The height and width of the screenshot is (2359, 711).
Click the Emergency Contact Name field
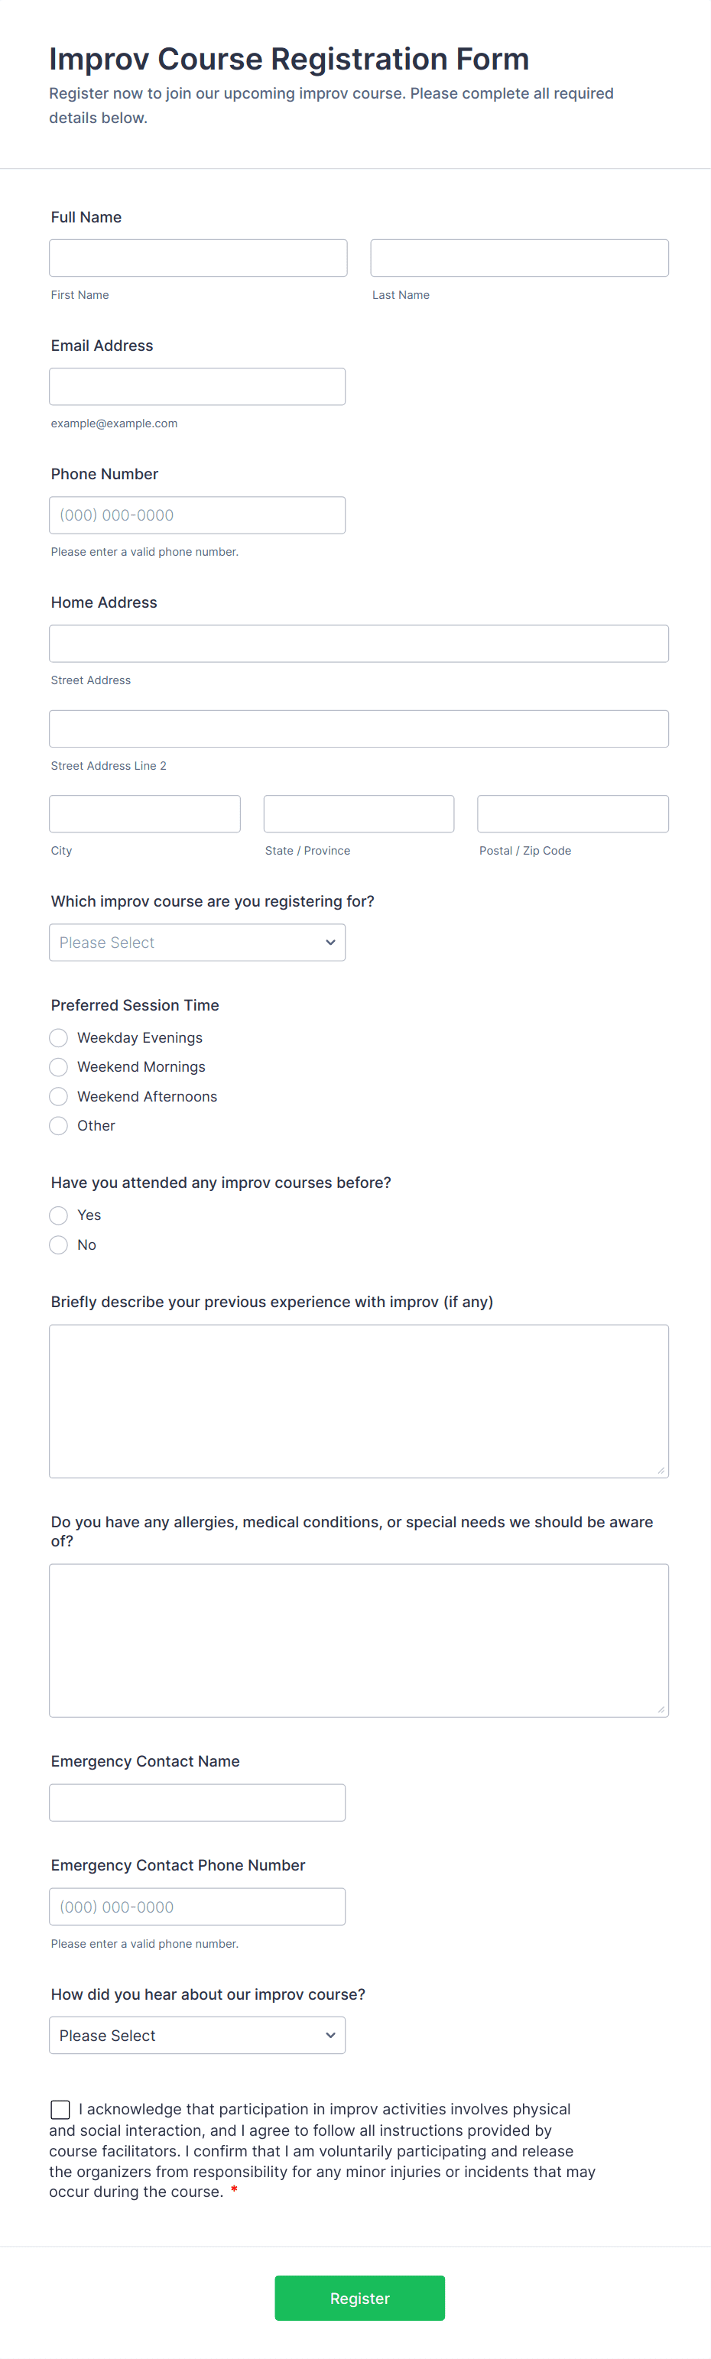tap(197, 1803)
